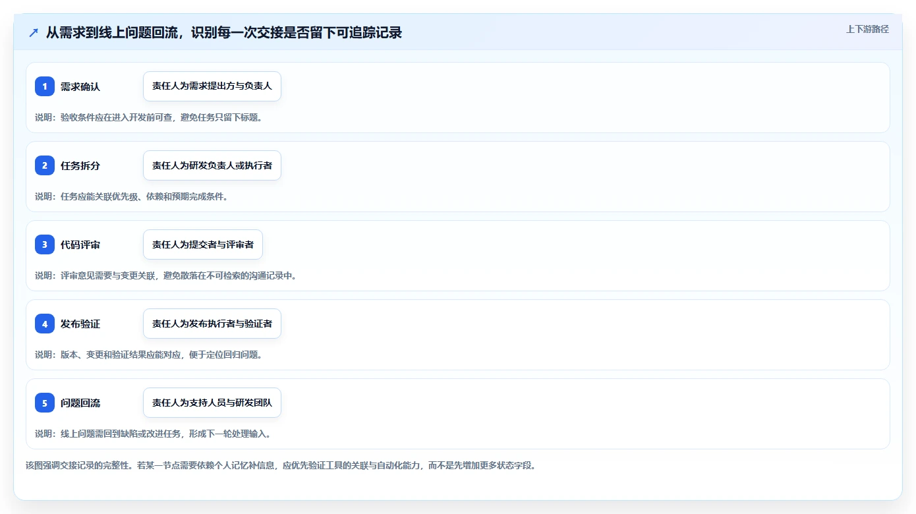Click step number badge 3
The width and height of the screenshot is (916, 514).
[x=45, y=244]
